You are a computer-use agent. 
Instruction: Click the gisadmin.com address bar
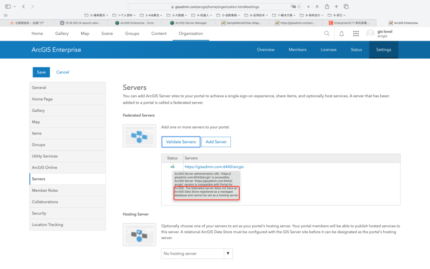pos(215,7)
